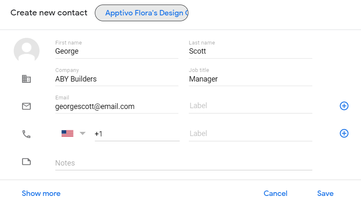Image resolution: width=361 pixels, height=203 pixels.
Task: Click the contact avatar photo placeholder
Action: pos(27,50)
